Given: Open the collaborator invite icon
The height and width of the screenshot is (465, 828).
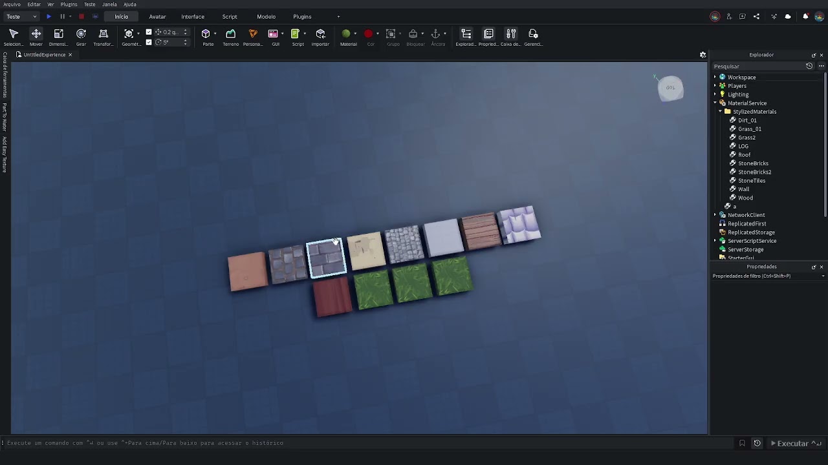Looking at the screenshot, I should point(729,16).
